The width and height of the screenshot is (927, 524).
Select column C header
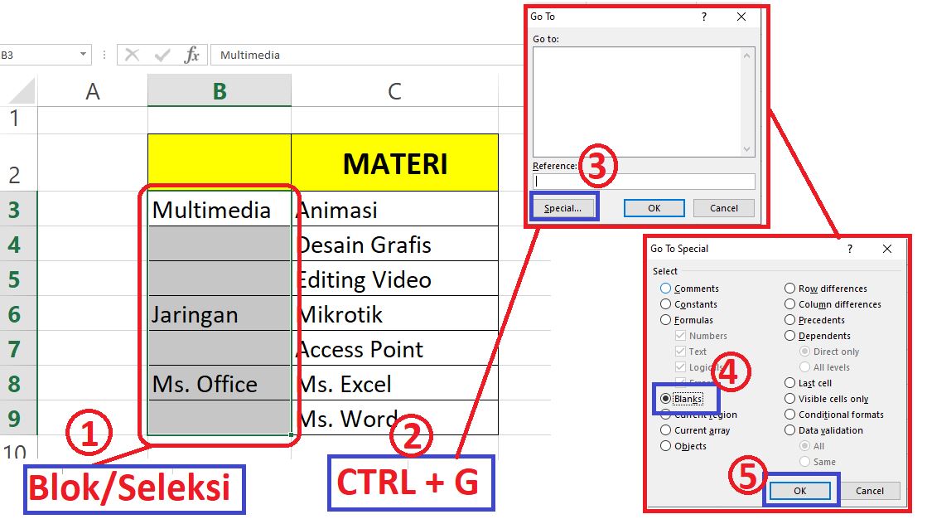coord(394,91)
